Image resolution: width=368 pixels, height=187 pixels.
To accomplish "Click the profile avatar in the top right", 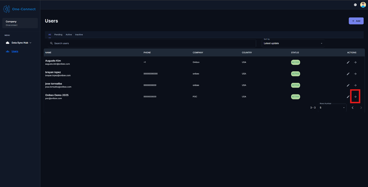I will click(x=363, y=5).
